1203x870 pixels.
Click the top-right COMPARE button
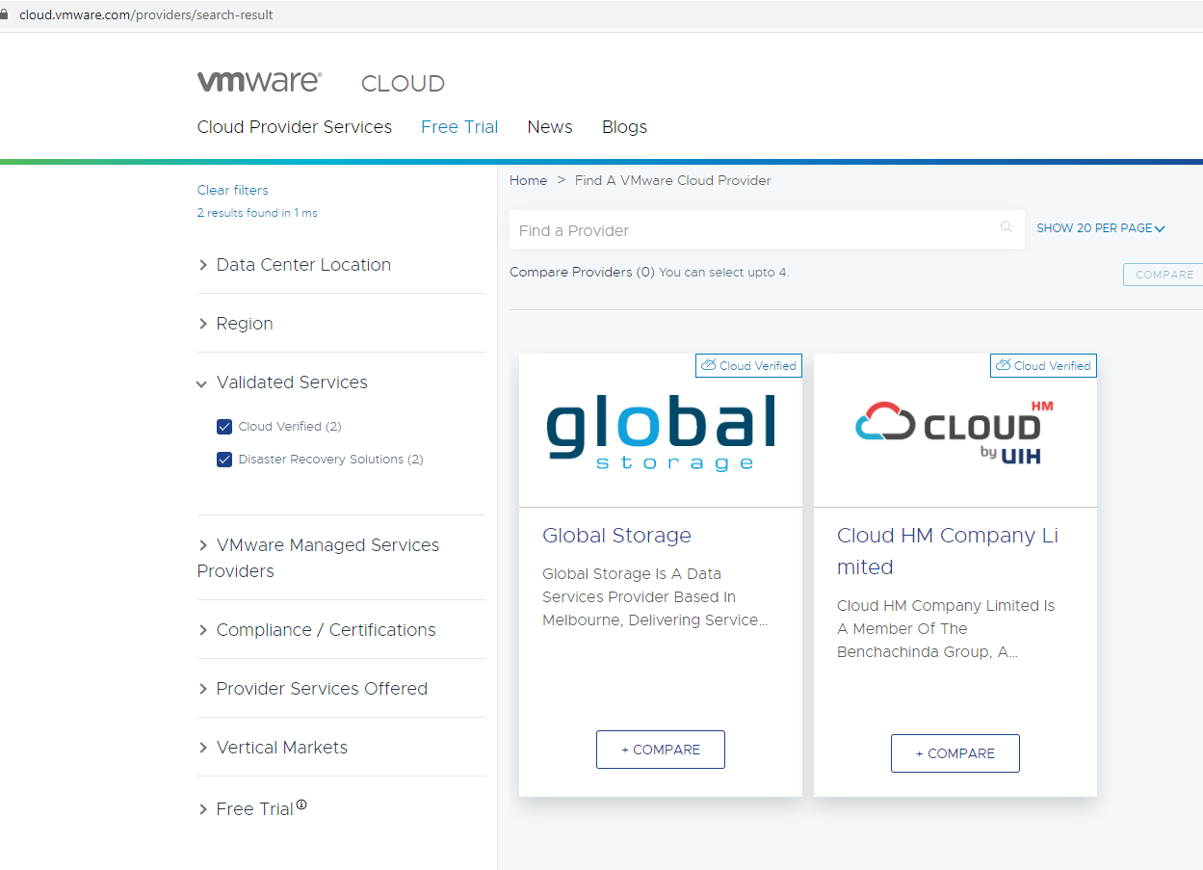(1164, 275)
